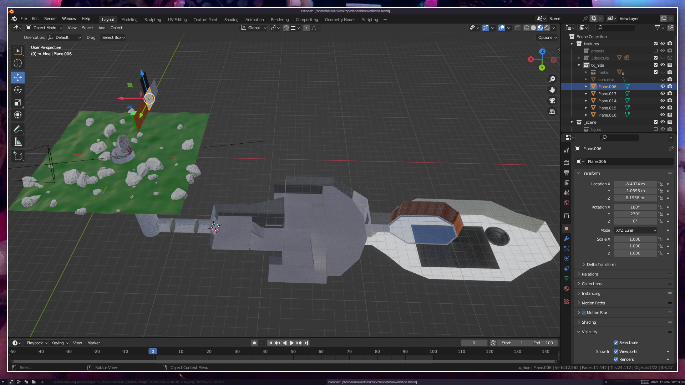The height and width of the screenshot is (385, 685).
Task: Select the Rotate tool in toolbar
Action: coord(18,90)
